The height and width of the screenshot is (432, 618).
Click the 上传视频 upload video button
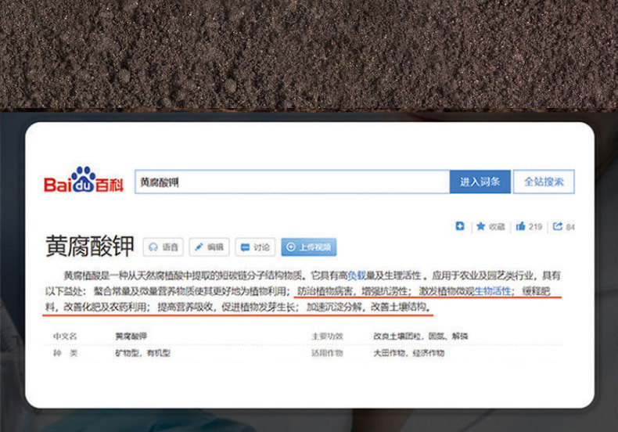click(308, 247)
